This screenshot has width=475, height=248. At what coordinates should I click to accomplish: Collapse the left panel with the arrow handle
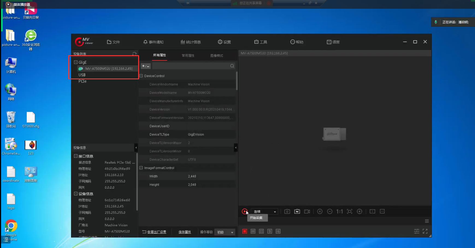tap(136, 148)
